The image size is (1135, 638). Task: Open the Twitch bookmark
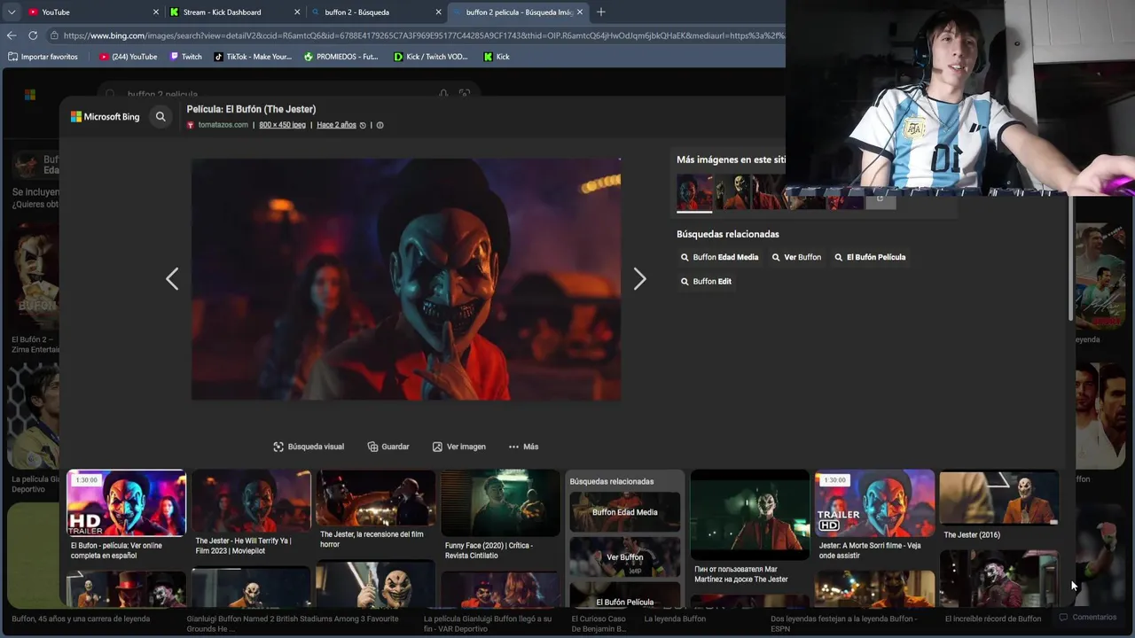click(185, 57)
